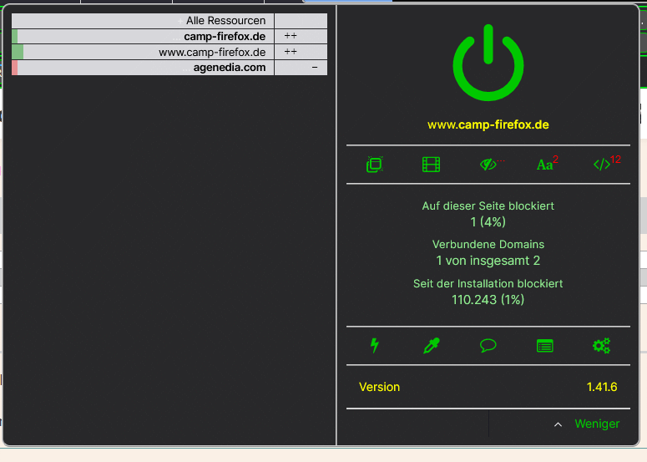Image resolution: width=647 pixels, height=462 pixels.
Task: Click empty rule cell beside Alle Ressourcen
Action: 301,21
